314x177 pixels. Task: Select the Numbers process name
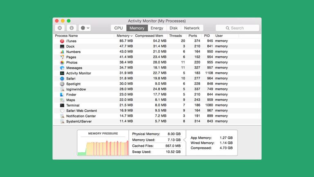(x=73, y=52)
